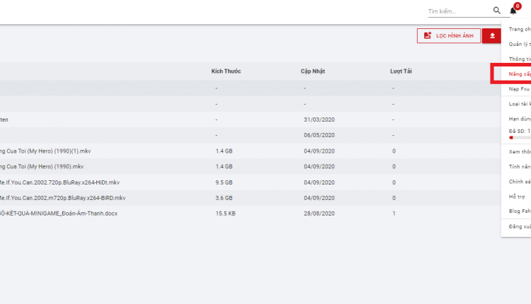Click the image icon in Lọc Hình Ảnh

pos(428,35)
